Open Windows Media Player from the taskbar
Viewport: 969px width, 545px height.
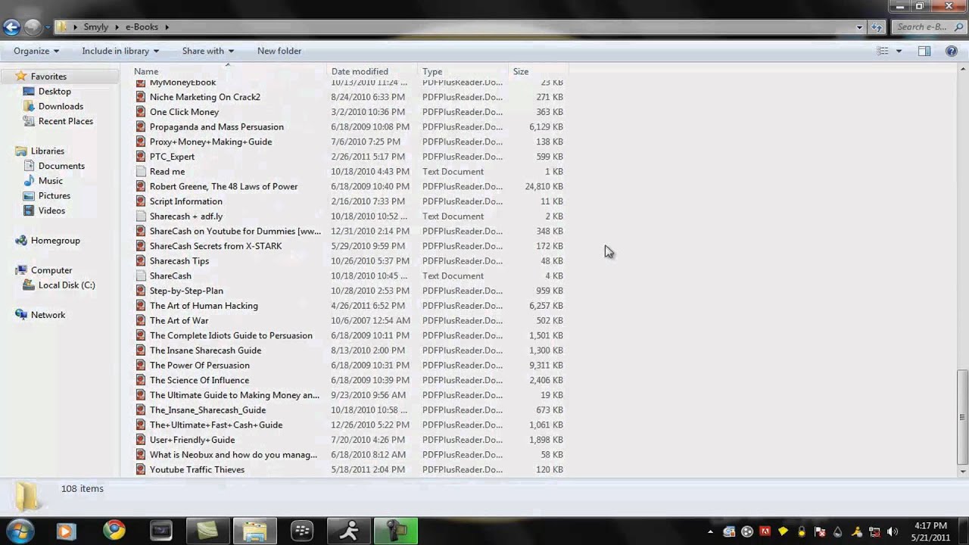[65, 531]
